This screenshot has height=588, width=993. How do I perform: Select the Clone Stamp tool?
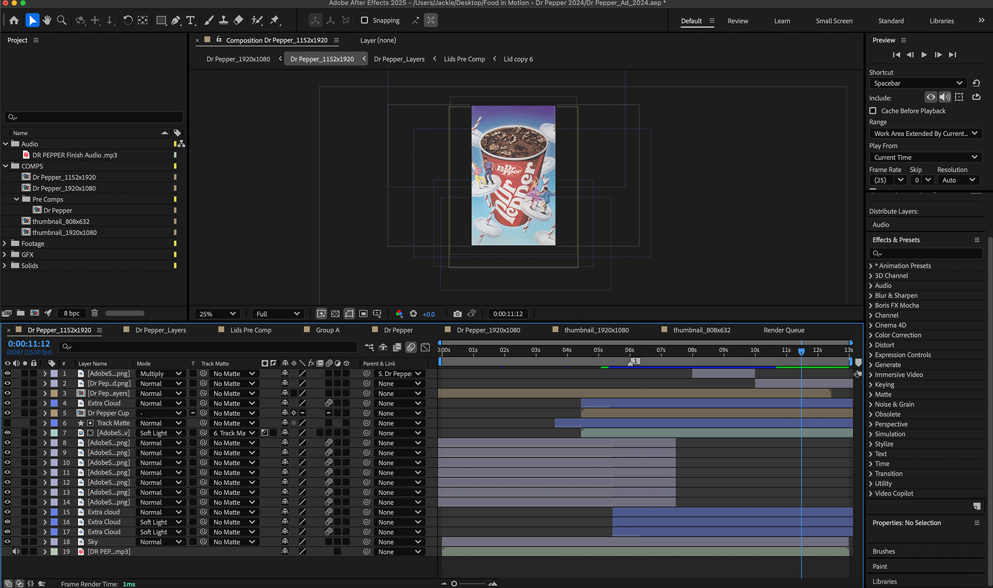pos(223,20)
